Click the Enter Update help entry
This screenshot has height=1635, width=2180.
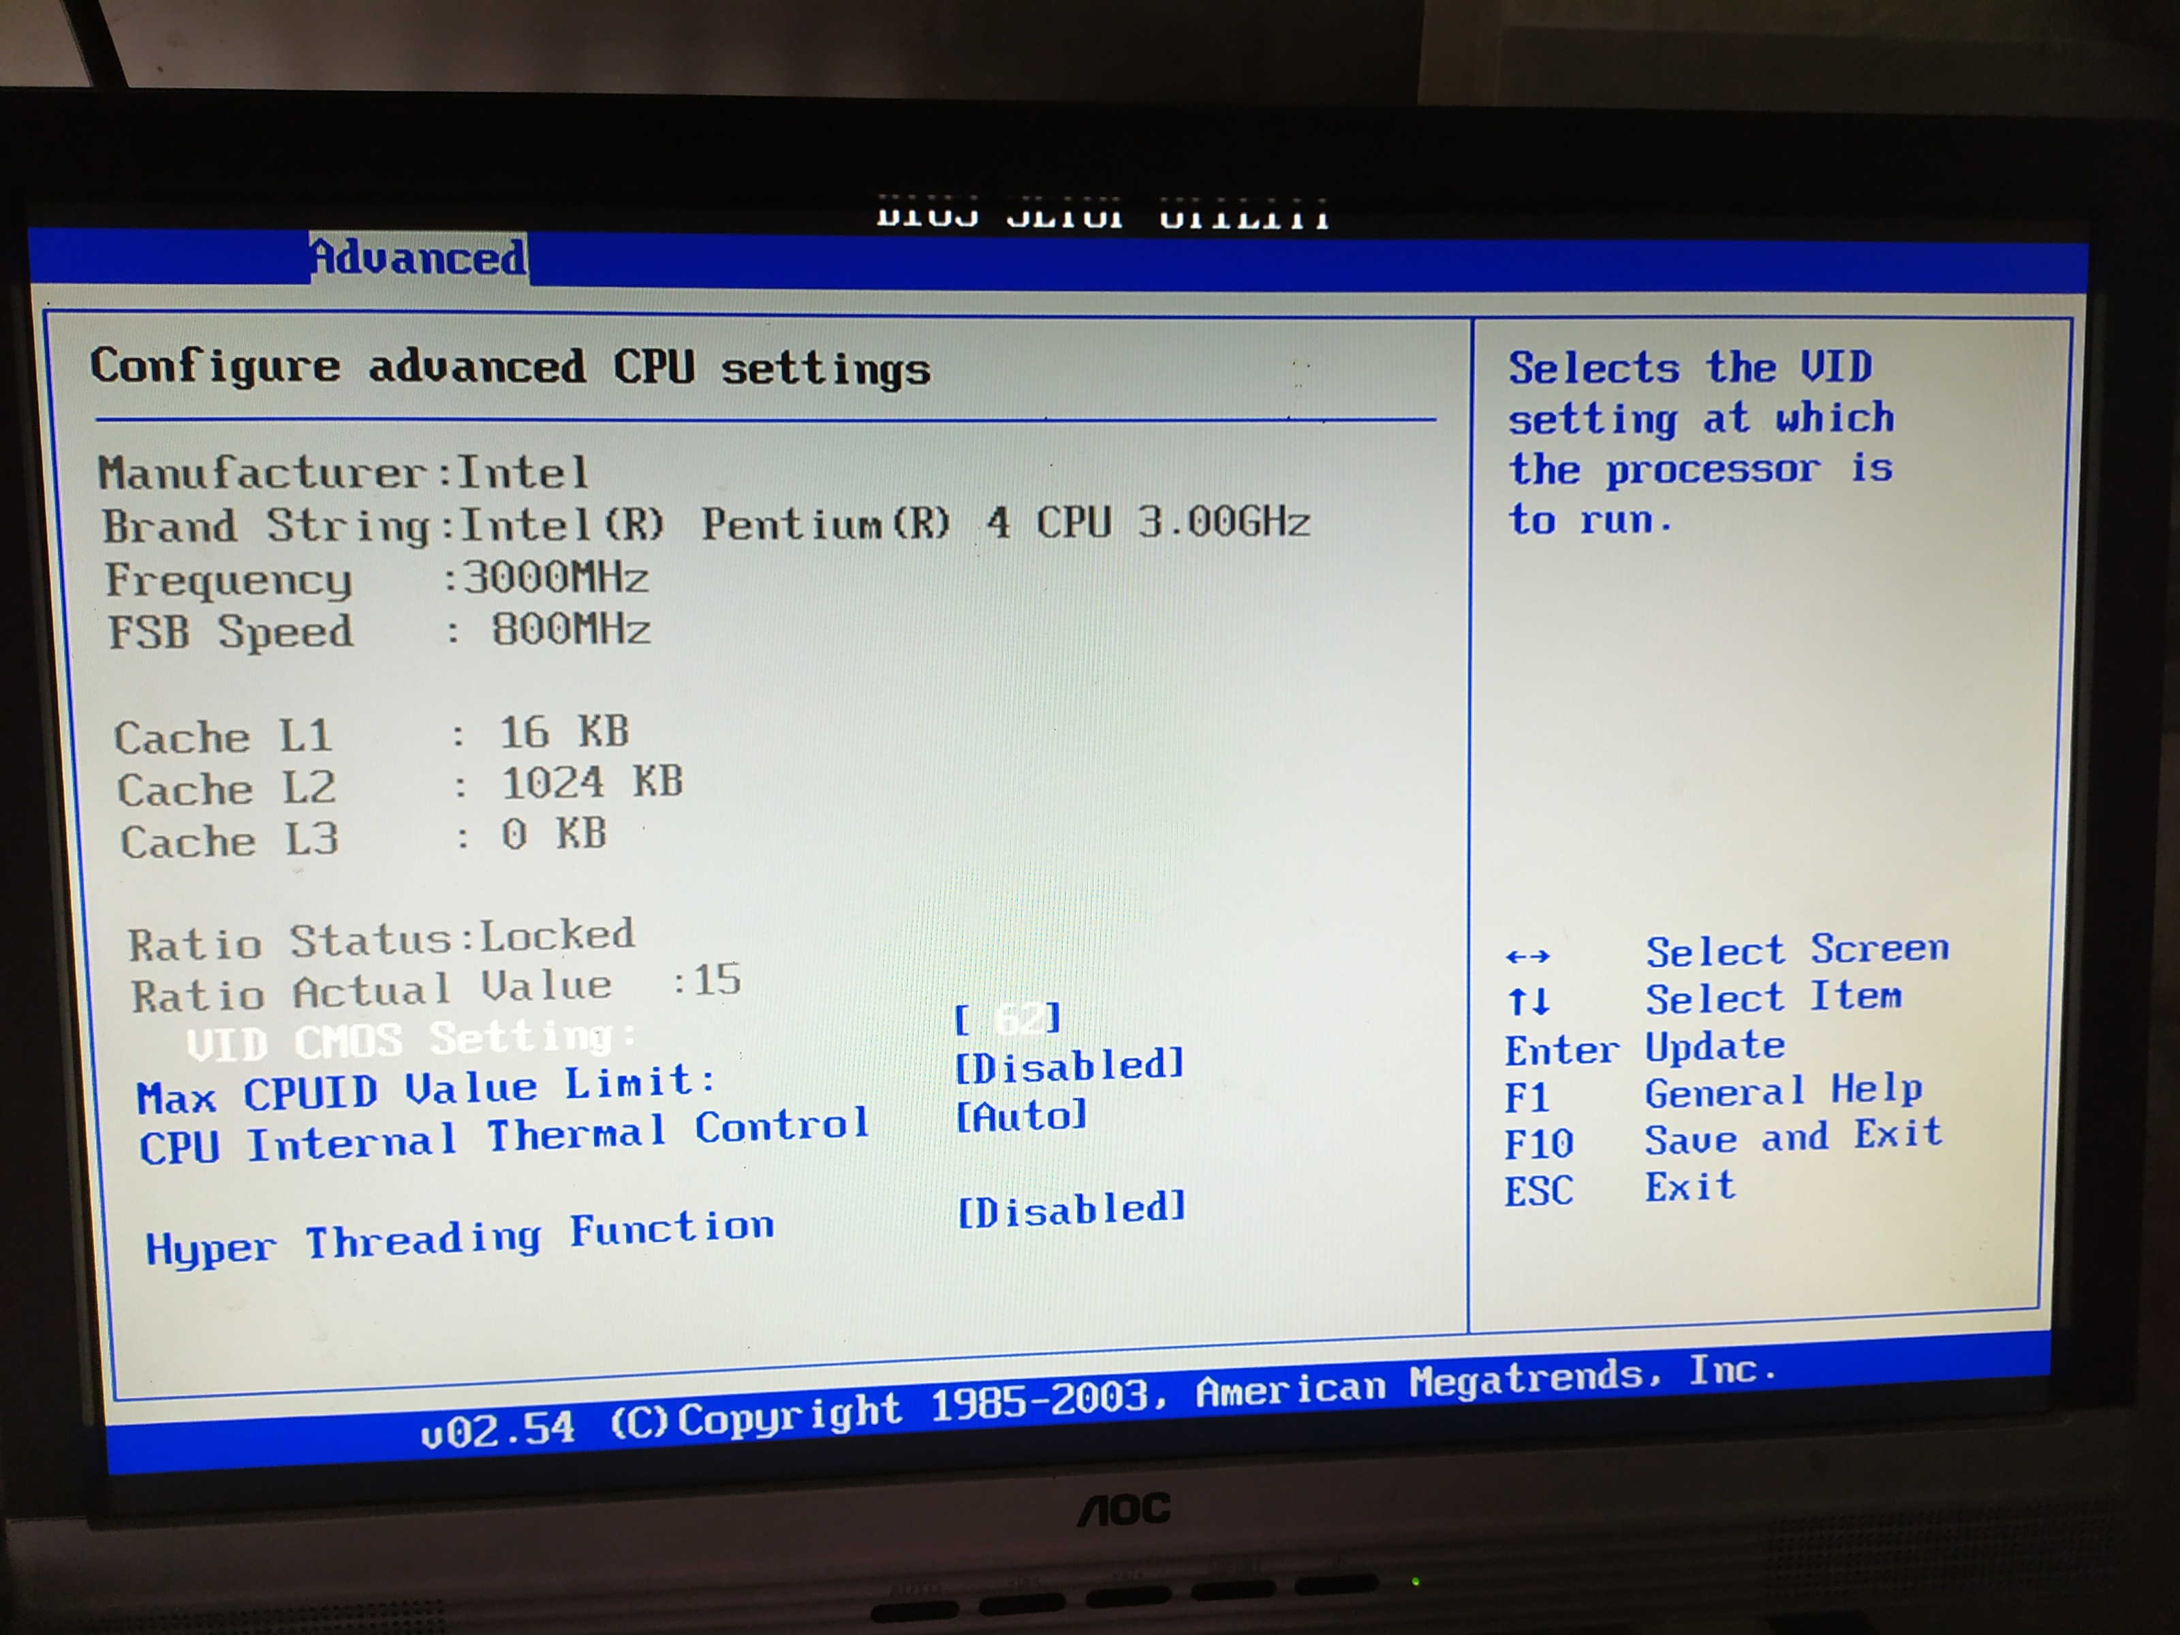tap(1645, 1048)
